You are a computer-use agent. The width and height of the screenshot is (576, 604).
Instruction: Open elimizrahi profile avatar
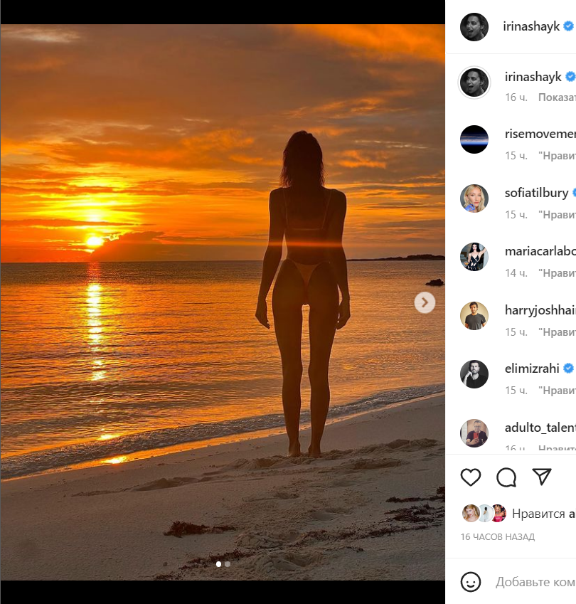click(474, 374)
